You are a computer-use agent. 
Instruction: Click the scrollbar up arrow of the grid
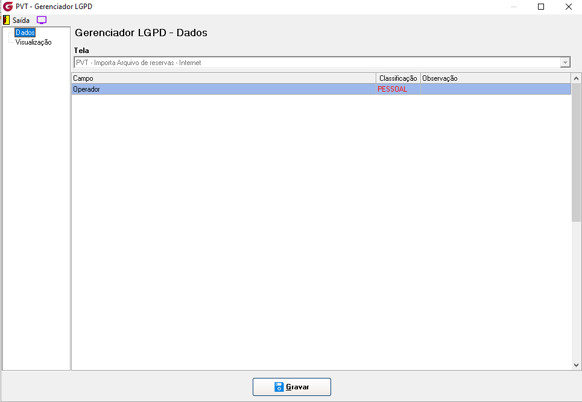click(x=576, y=78)
